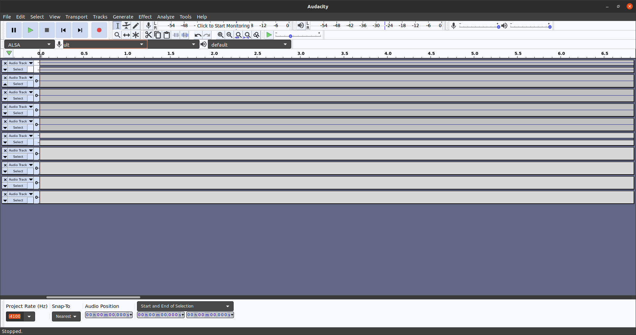Open the recording channels dropdown
This screenshot has width=636, height=335.
(x=173, y=44)
